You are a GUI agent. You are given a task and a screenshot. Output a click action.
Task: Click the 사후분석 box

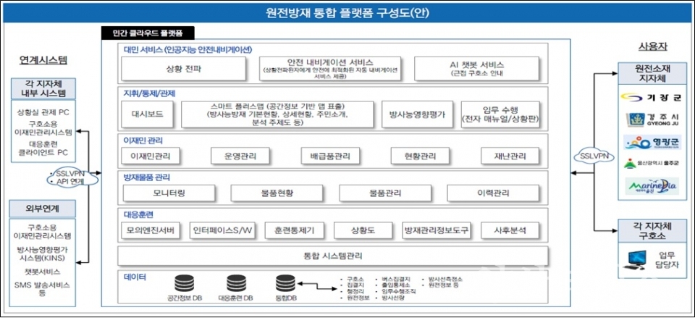(x=510, y=230)
